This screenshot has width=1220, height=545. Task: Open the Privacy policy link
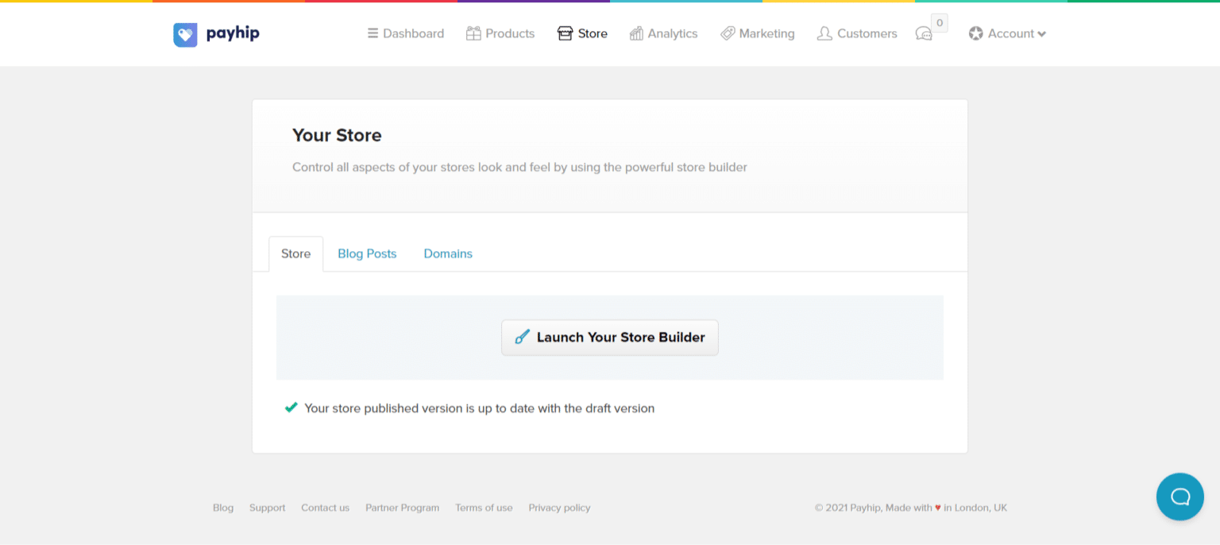click(x=559, y=508)
